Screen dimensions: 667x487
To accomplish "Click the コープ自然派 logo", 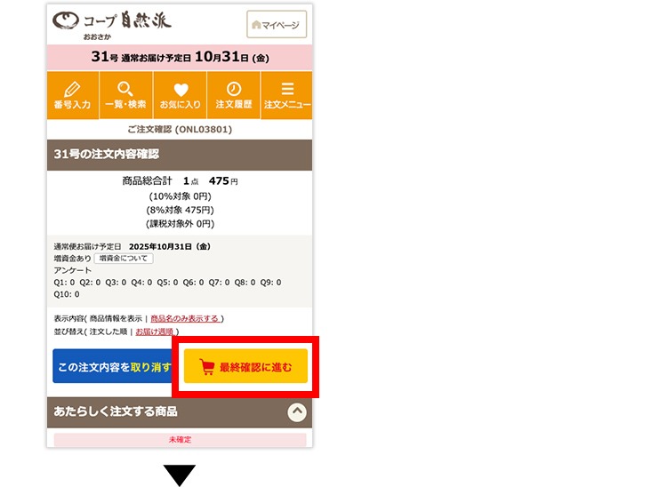I will tap(112, 24).
